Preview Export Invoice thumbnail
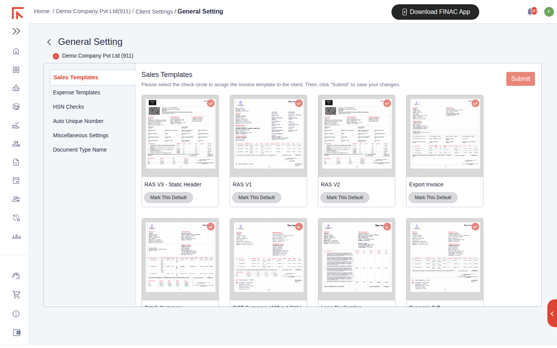557x348 pixels. coord(445,134)
